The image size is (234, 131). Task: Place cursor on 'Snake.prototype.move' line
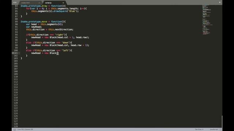click(x=43, y=22)
